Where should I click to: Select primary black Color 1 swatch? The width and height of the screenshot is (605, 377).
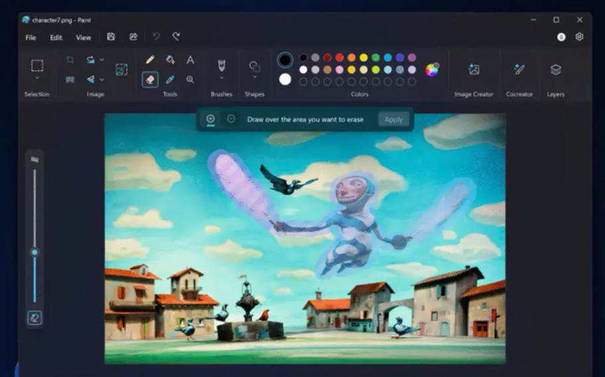[285, 60]
